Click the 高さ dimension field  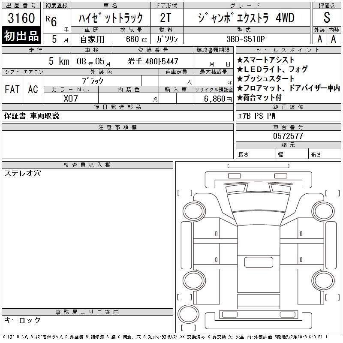click(325, 153)
